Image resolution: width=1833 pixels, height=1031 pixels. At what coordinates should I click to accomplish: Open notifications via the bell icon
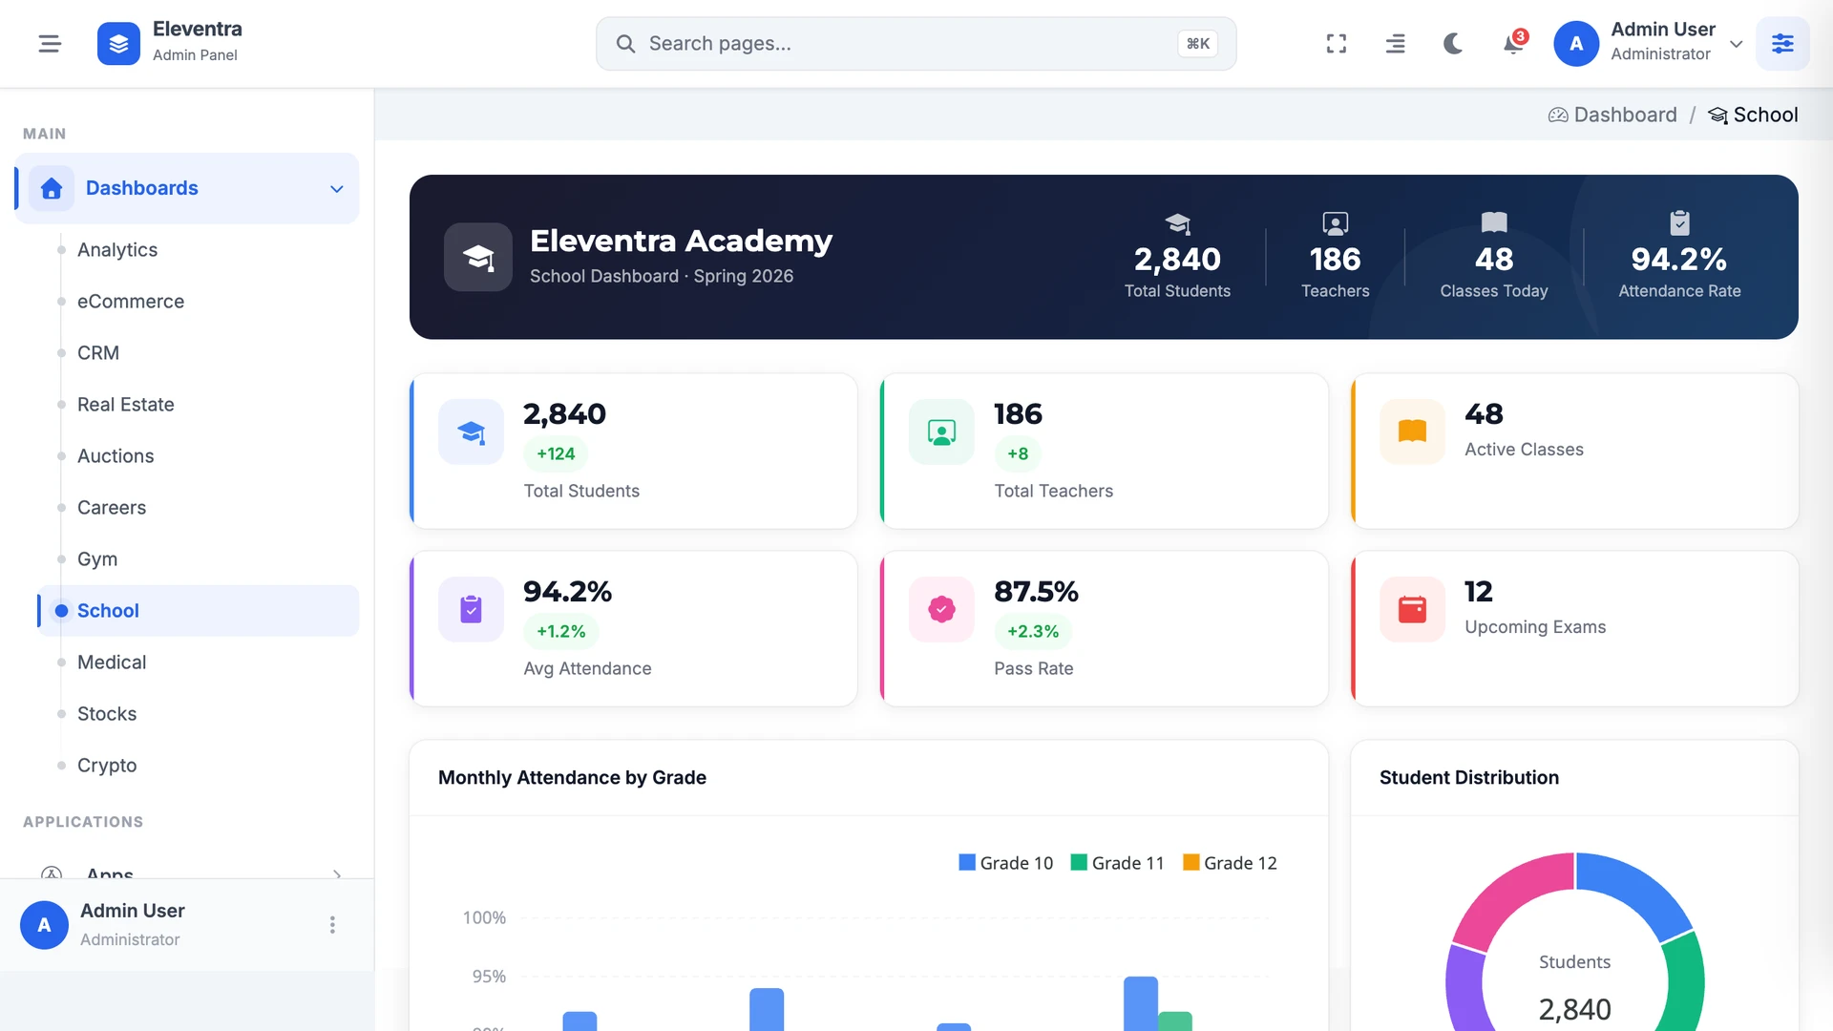point(1512,44)
